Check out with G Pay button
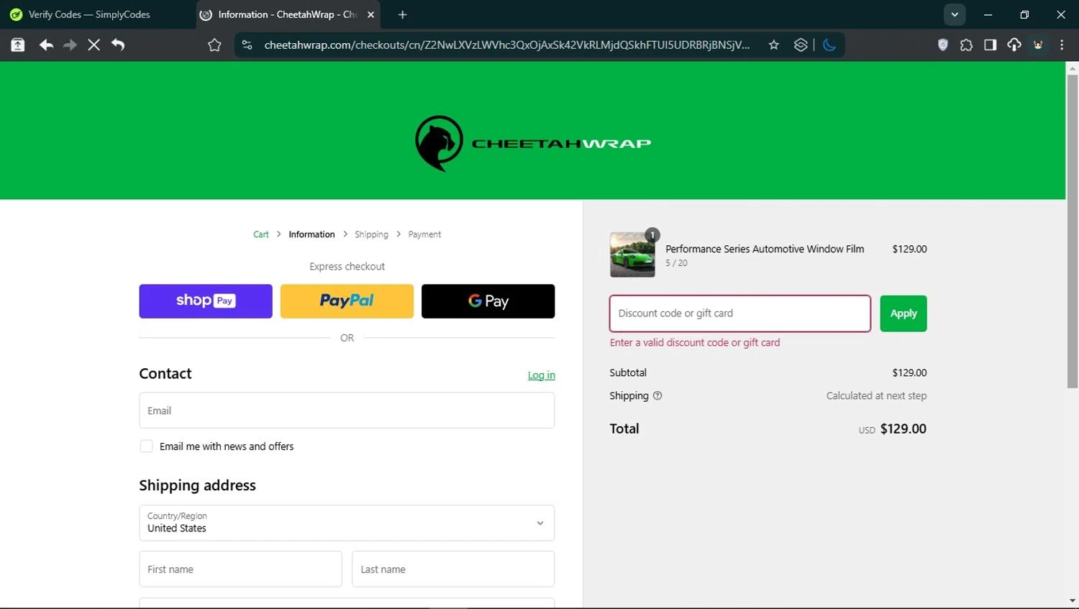Viewport: 1079px width, 609px height. [488, 301]
